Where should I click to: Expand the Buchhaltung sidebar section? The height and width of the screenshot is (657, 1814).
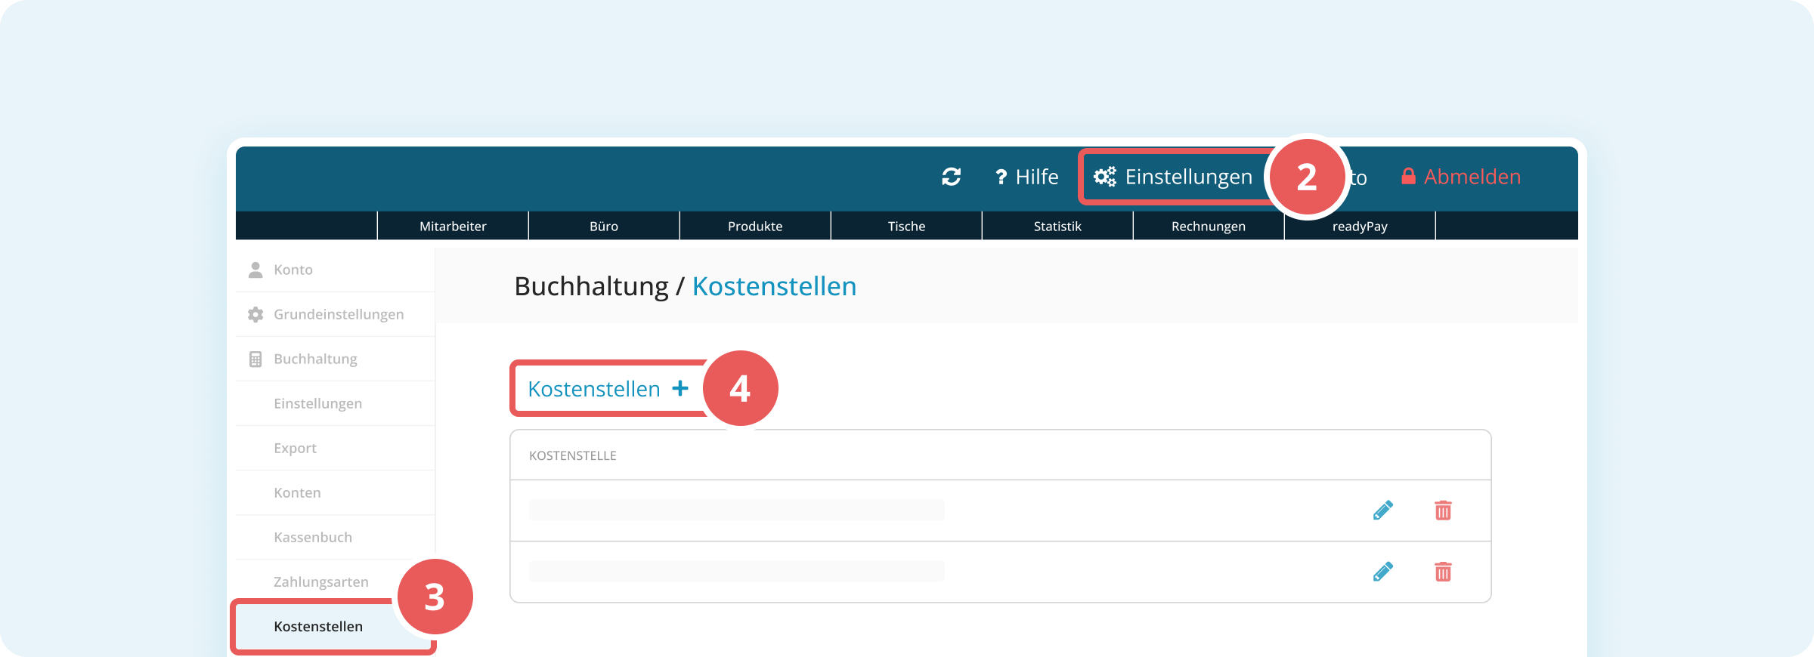click(315, 359)
